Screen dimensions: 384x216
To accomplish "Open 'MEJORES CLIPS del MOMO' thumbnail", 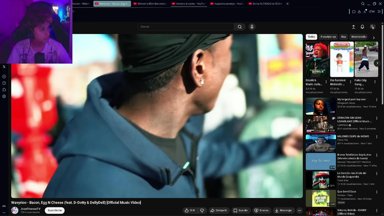I will (x=321, y=143).
